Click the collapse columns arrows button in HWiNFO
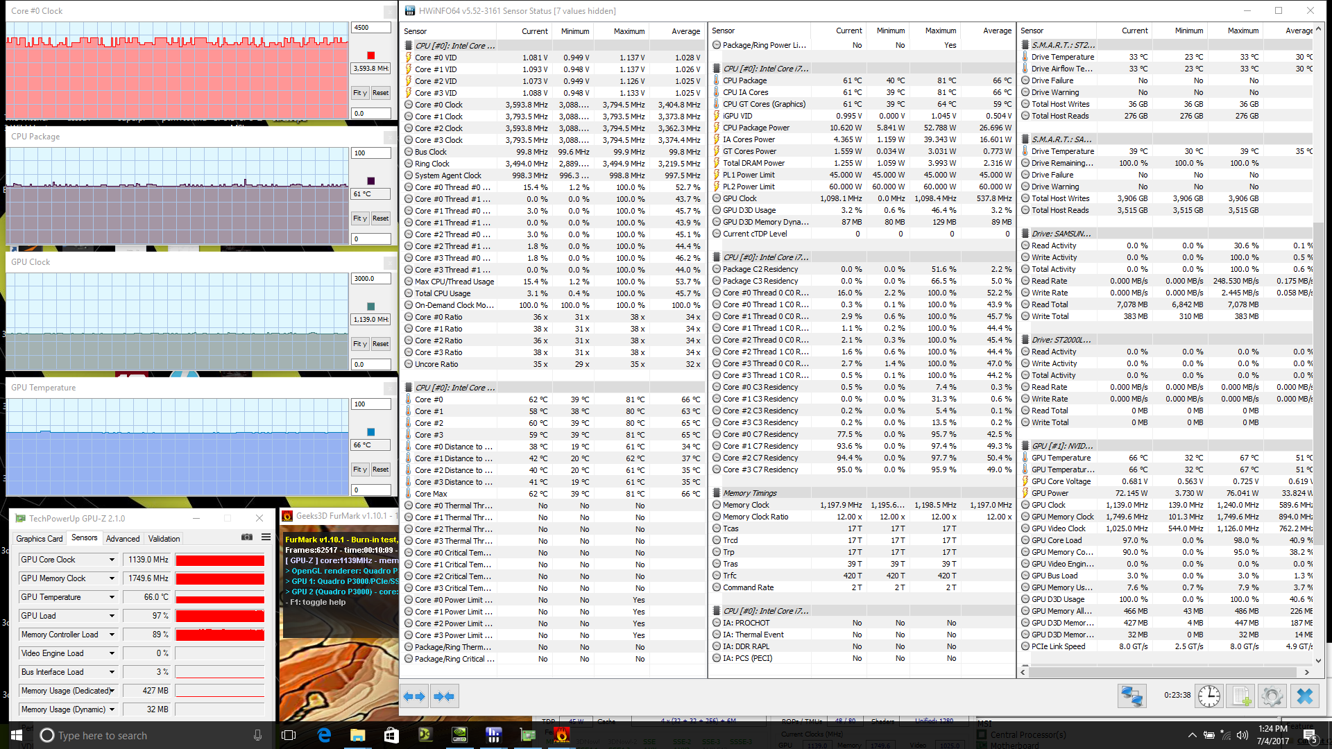The width and height of the screenshot is (1332, 749). click(x=444, y=696)
